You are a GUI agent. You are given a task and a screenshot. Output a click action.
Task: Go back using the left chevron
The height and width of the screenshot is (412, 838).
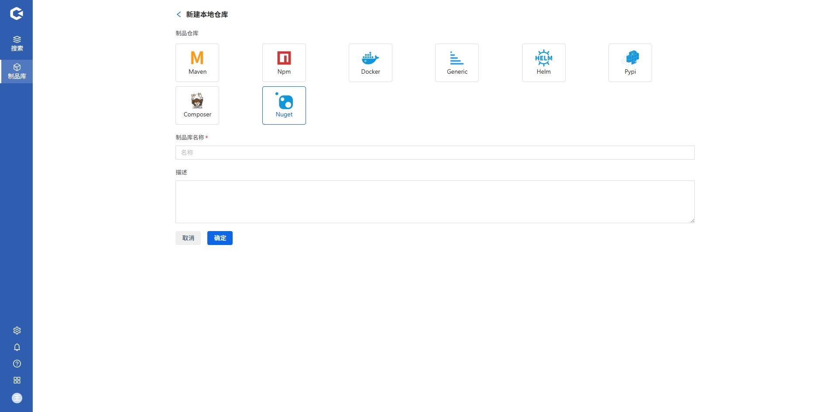pyautogui.click(x=179, y=14)
